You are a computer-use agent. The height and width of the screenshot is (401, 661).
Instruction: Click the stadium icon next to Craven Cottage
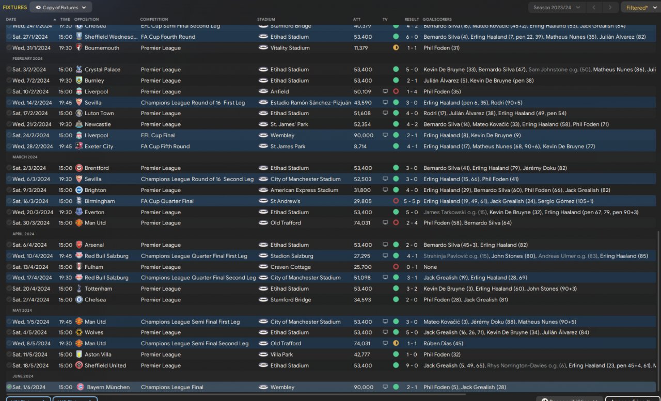pyautogui.click(x=263, y=267)
